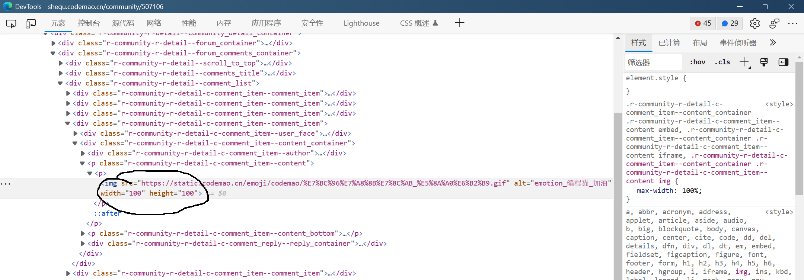Click the max-width: 100% declaration
The image size is (804, 280).
coord(669,191)
